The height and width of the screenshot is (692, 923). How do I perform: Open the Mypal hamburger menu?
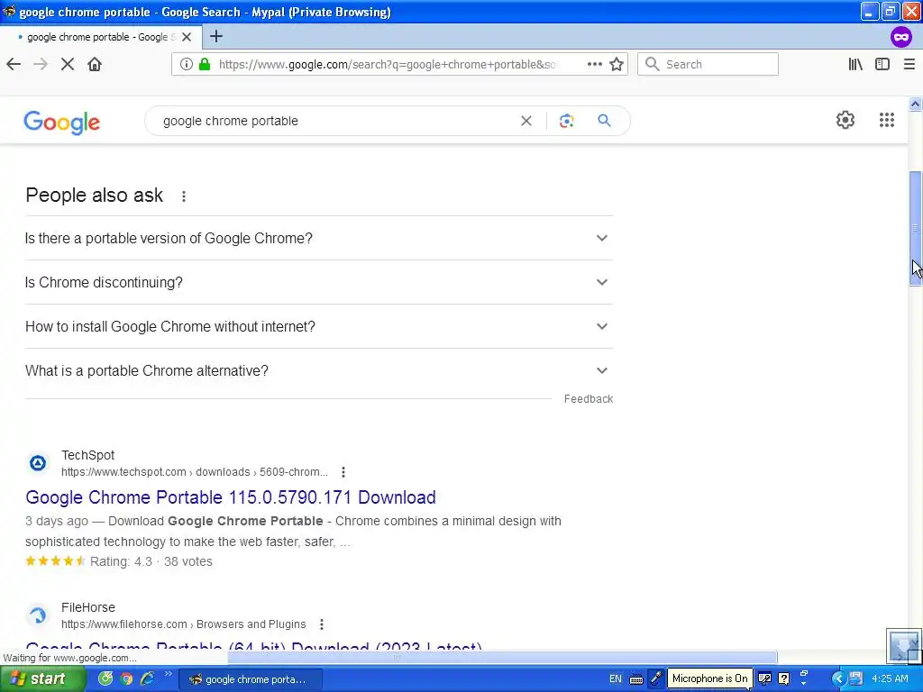pos(909,64)
